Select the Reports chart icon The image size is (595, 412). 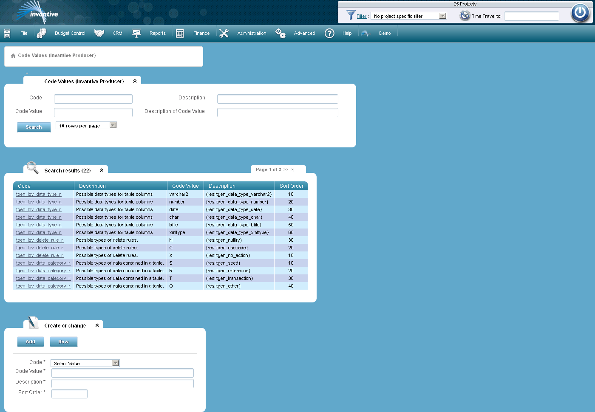136,33
